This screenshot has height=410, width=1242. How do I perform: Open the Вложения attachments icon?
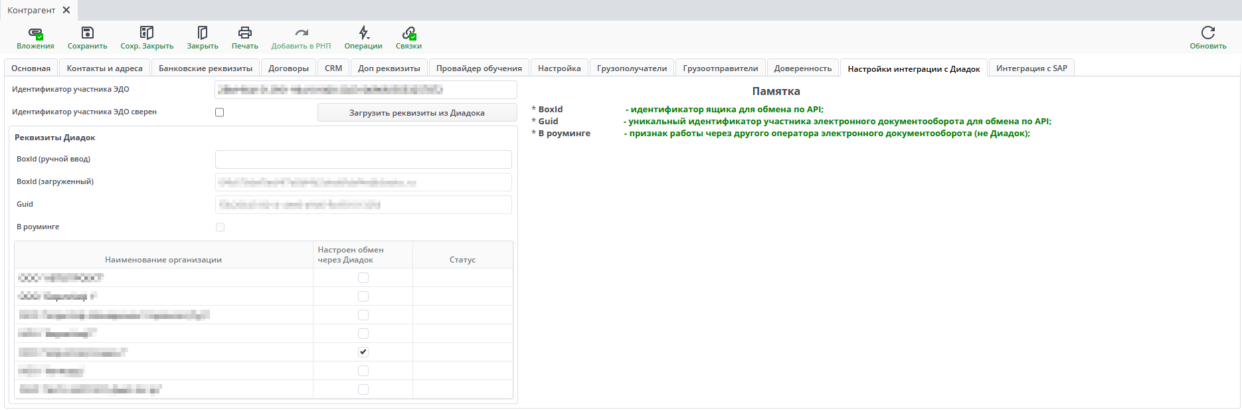coord(35,33)
